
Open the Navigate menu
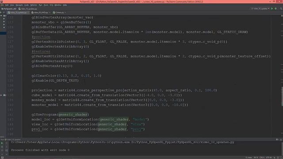click(19, 5)
